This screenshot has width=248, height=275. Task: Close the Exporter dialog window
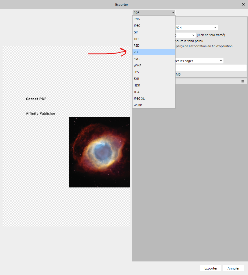coord(243,4)
